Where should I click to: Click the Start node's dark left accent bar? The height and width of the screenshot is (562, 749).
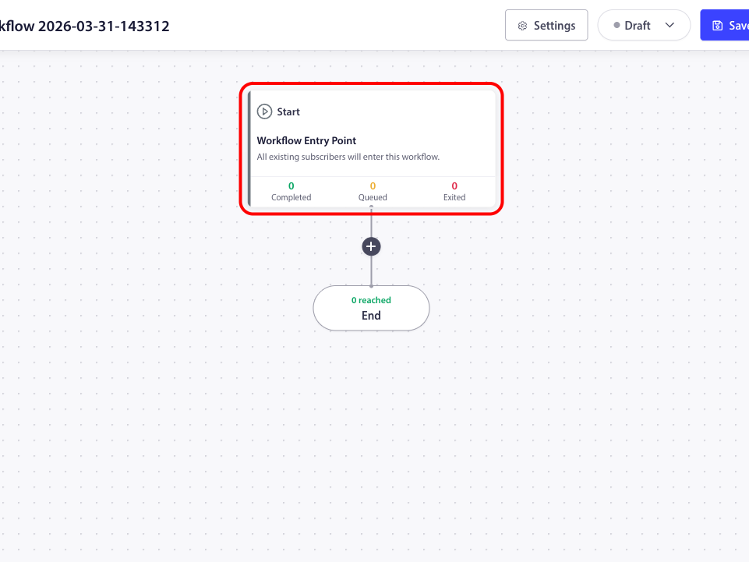point(249,148)
